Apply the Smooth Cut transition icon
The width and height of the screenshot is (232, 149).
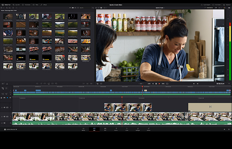[x=91, y=83]
